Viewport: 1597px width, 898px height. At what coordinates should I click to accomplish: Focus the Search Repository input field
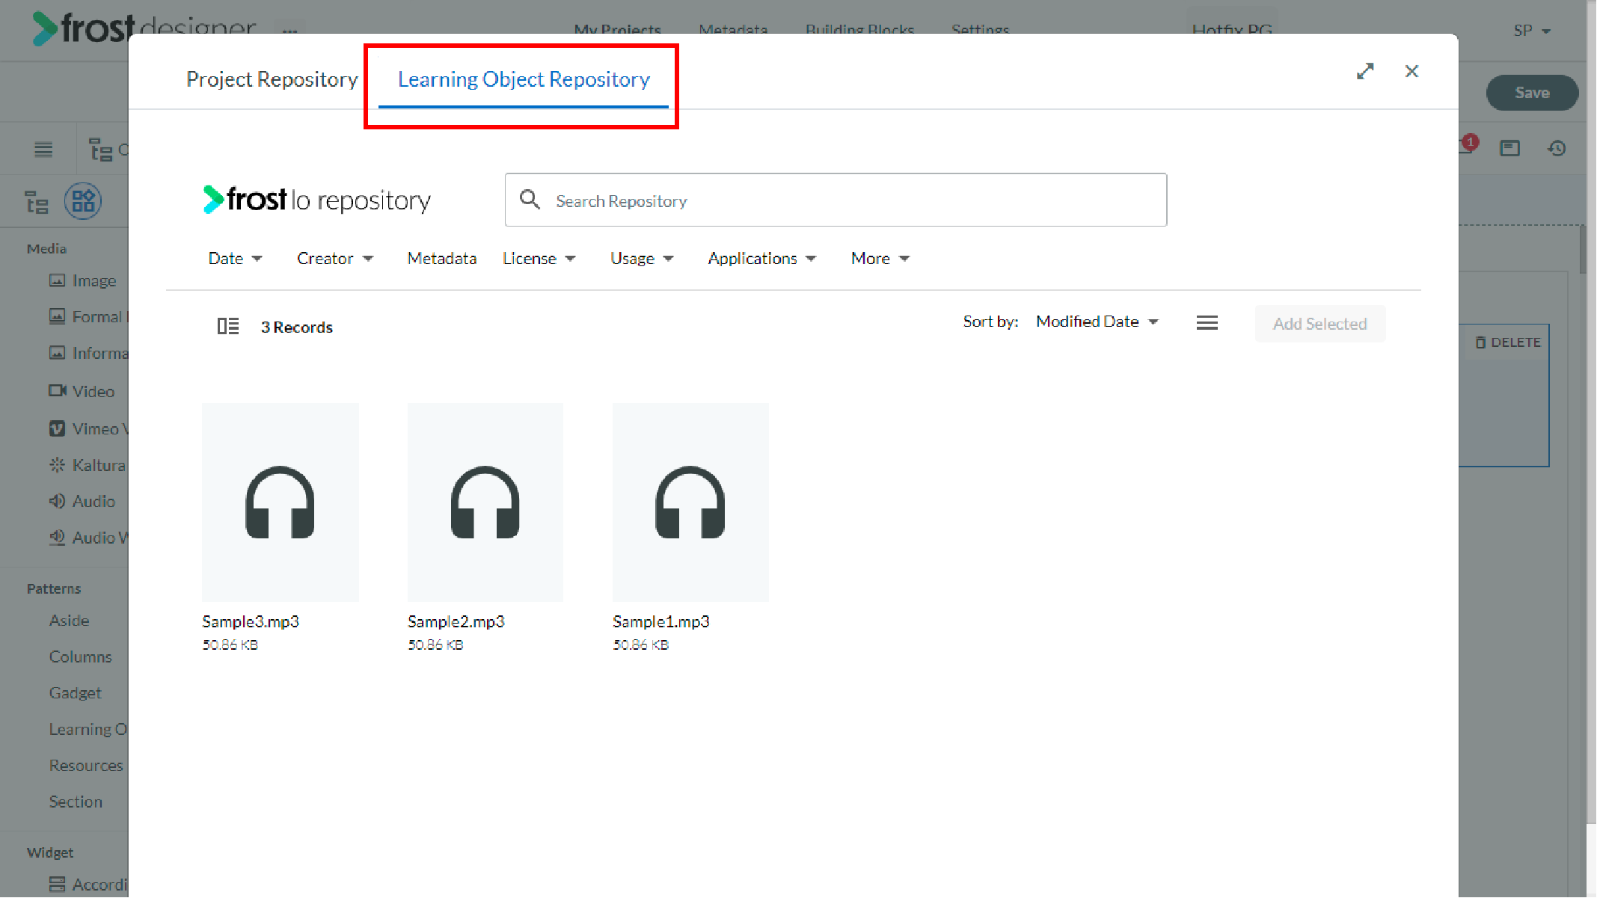point(836,200)
